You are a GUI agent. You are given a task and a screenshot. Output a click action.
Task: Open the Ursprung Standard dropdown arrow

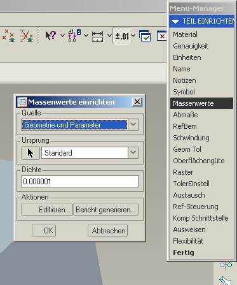pos(133,152)
